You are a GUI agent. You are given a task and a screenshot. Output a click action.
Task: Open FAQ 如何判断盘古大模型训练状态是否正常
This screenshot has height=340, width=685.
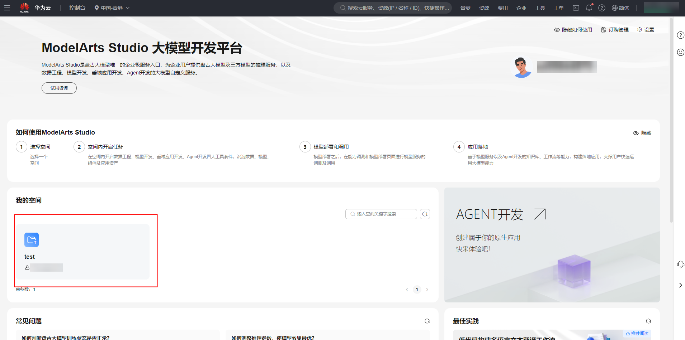[x=65, y=337]
